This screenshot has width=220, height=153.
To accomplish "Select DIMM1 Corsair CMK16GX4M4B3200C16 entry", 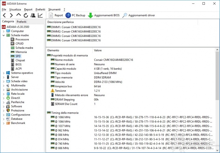I will [74, 27].
